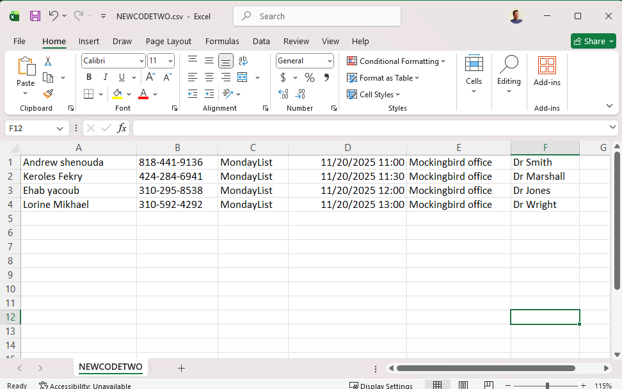This screenshot has height=389, width=622.
Task: Open the Page Layout tab
Action: point(168,41)
